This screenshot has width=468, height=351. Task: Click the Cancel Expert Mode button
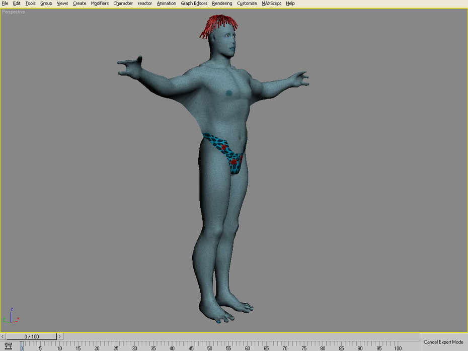tap(443, 342)
